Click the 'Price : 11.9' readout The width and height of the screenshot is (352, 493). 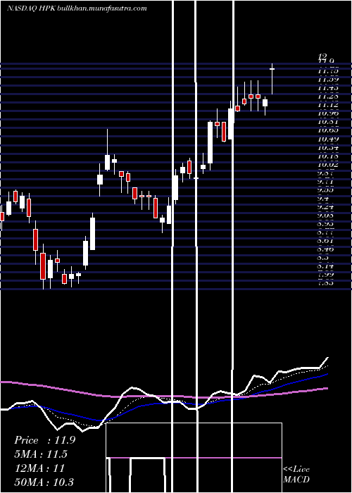[44, 440]
